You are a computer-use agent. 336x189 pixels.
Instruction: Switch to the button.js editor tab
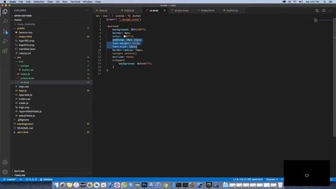coord(232,10)
